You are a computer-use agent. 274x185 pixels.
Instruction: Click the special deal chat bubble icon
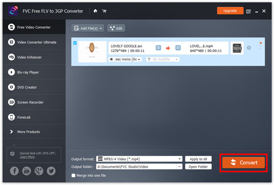12,154
